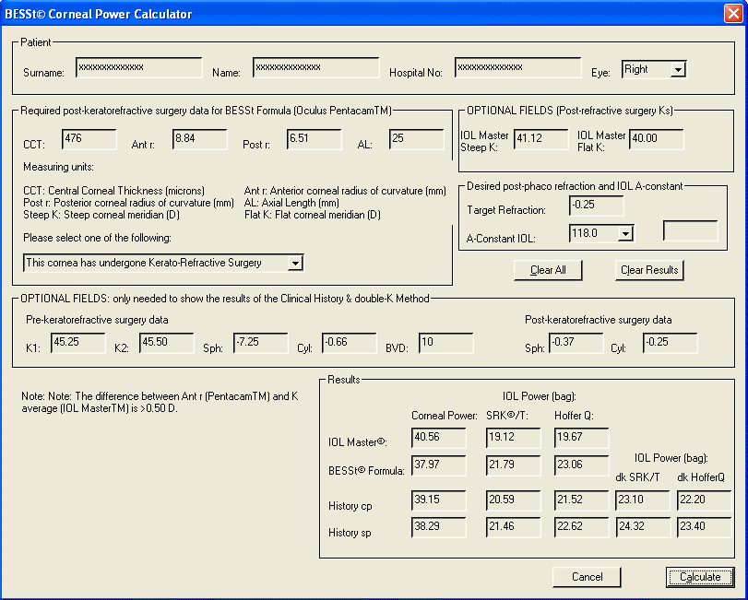Click the IOL Master Steep K field
Screen dimensions: 748x600
pos(541,139)
